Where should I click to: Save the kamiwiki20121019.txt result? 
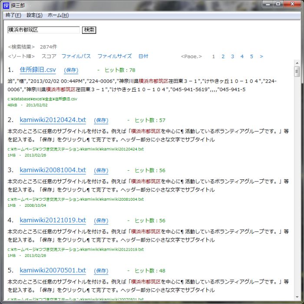pyautogui.click(x=101, y=221)
